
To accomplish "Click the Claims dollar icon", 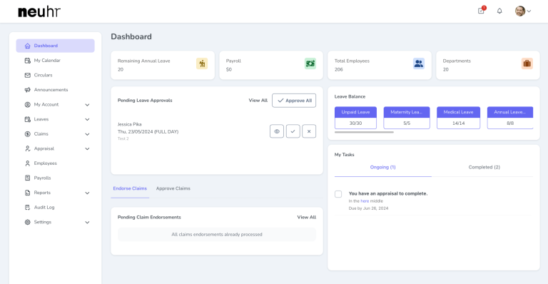I will click(x=28, y=133).
